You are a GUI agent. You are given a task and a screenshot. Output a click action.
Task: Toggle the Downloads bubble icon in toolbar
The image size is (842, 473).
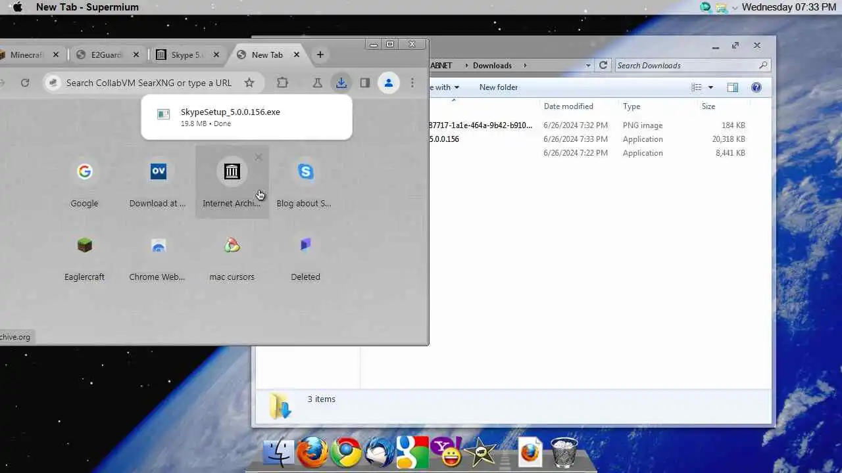click(341, 83)
